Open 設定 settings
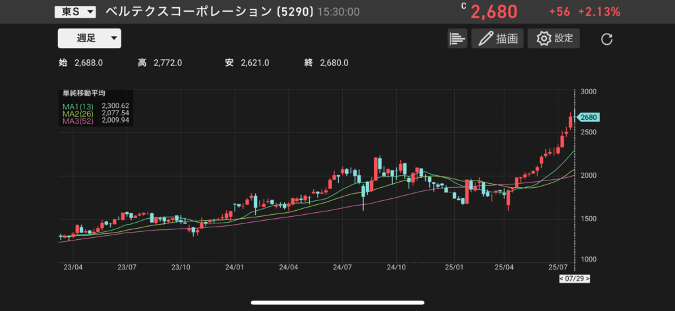Screen dimensions: 675x311 554,38
